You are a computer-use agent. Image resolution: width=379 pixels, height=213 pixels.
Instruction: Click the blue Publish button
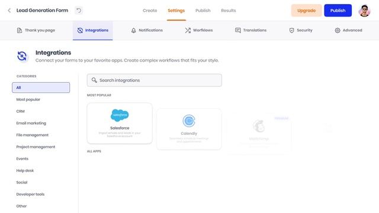338,11
